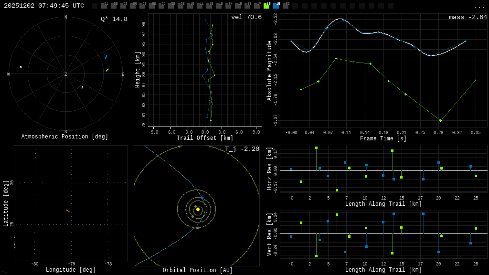The image size is (489, 275).
Task: Click the blue Earth marker on orbit
Action: 202,198
